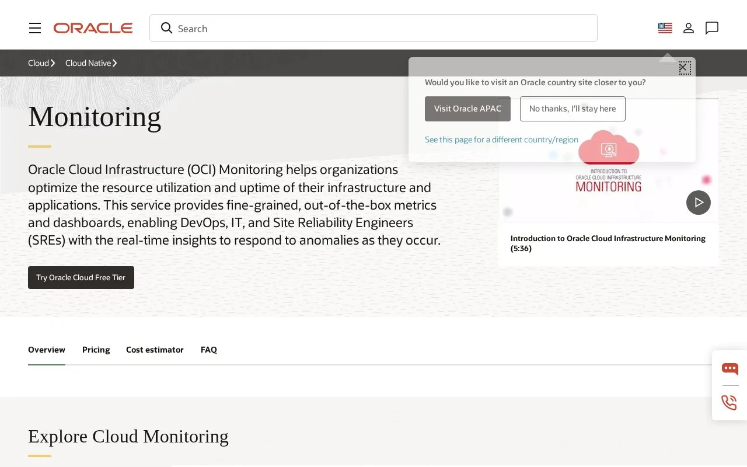Click the Explore Cloud Monitoring heading

[x=128, y=436]
